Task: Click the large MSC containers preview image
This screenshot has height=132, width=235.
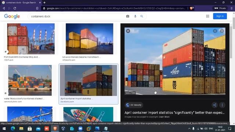Action: click(x=175, y=61)
